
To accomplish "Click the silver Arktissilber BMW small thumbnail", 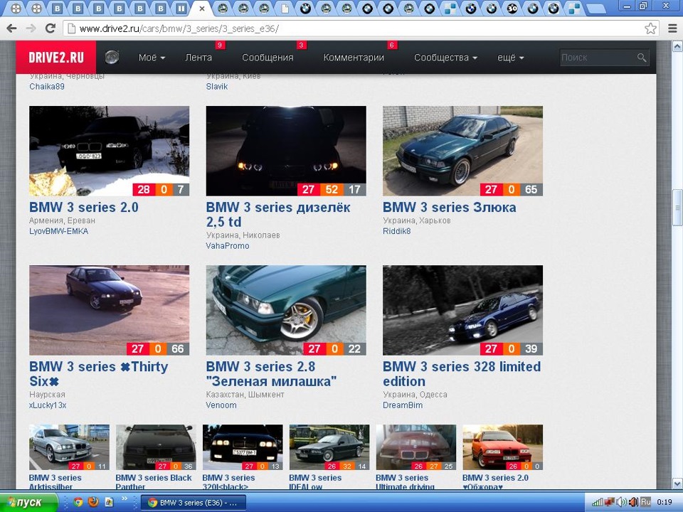I will pos(69,447).
